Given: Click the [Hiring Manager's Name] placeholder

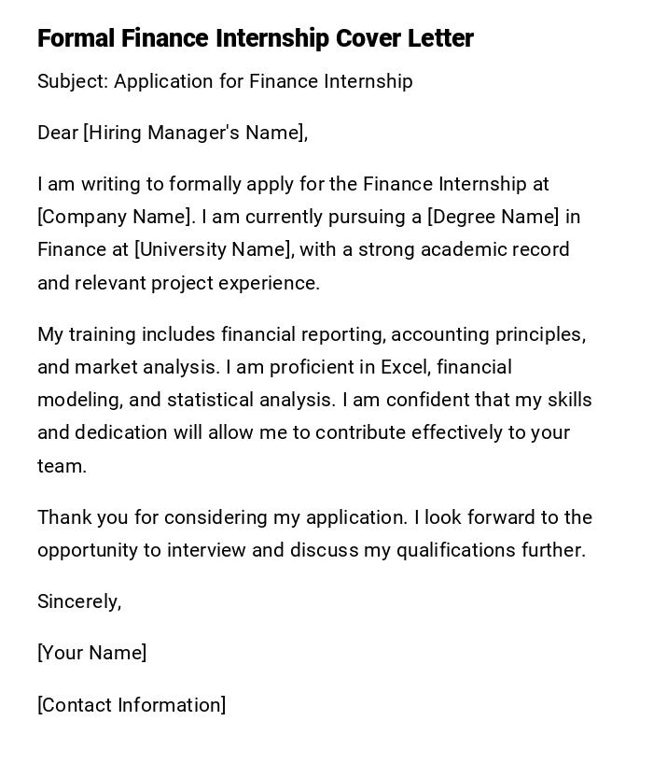Looking at the screenshot, I should point(194,133).
